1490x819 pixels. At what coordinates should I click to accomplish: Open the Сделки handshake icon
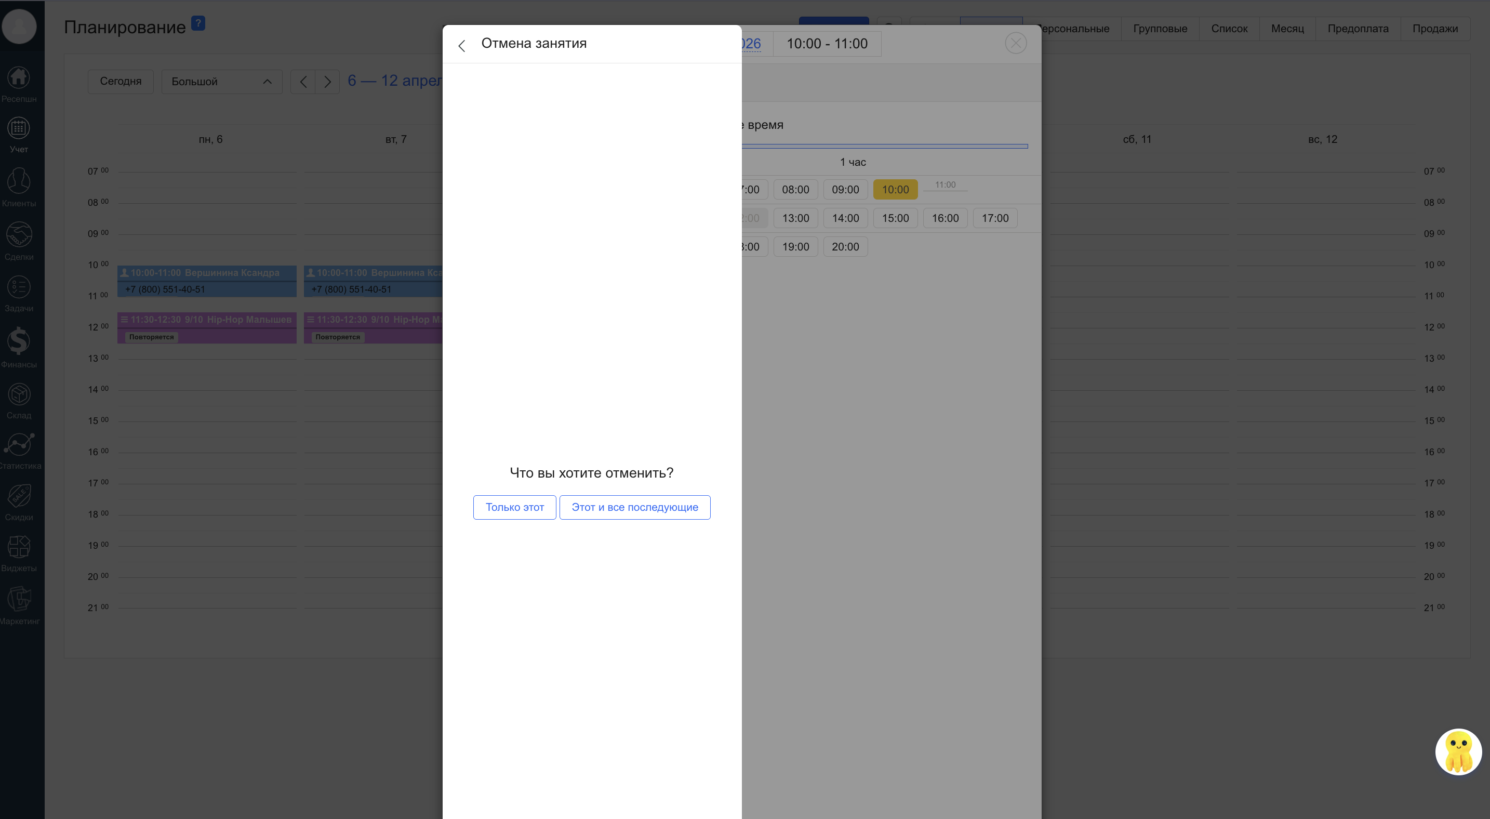pos(19,235)
